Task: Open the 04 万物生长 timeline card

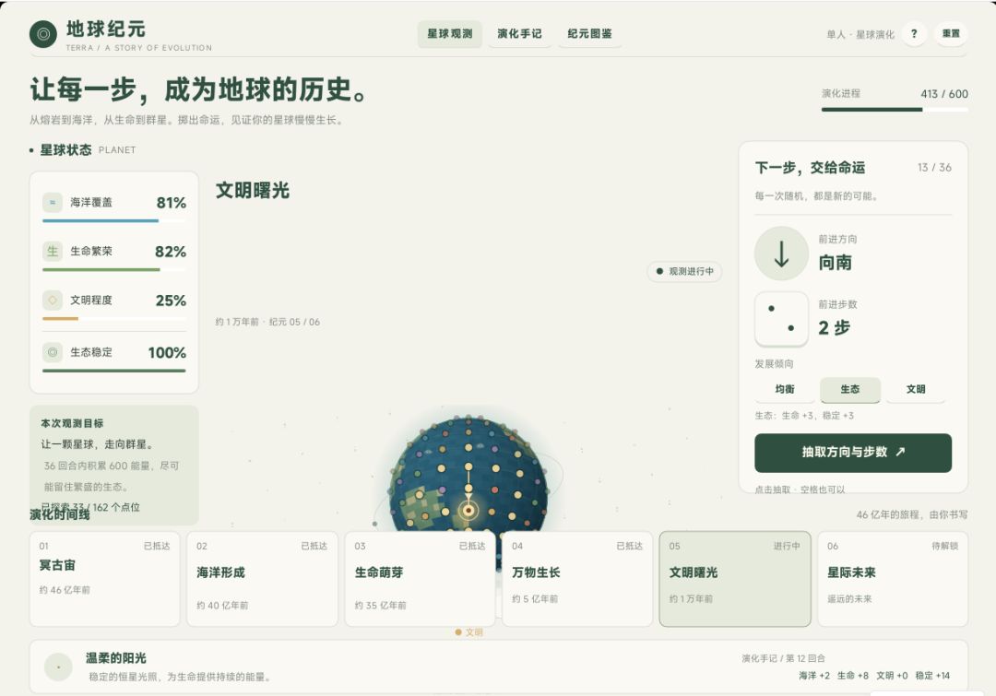Action: (x=577, y=579)
